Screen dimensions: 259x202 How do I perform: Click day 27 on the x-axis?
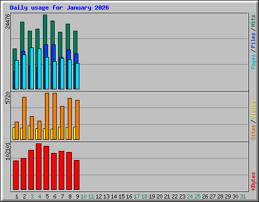212,196
